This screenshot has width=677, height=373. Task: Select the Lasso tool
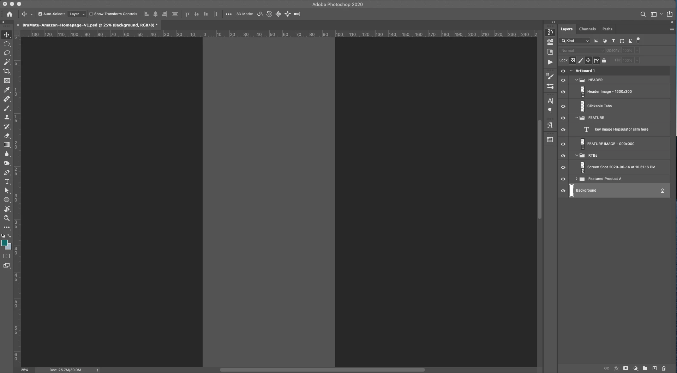click(7, 53)
